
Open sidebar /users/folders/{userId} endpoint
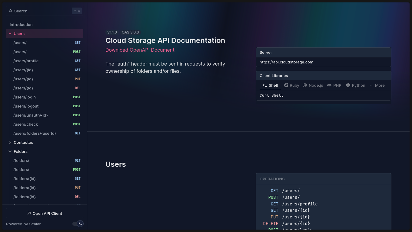(47, 133)
